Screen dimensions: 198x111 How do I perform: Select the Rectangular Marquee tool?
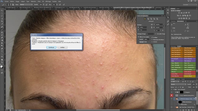point(2,13)
